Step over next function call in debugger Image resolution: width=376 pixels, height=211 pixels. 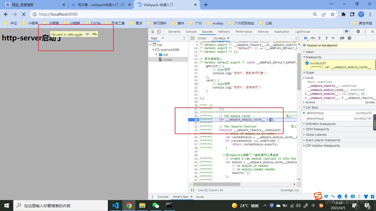click(313, 38)
